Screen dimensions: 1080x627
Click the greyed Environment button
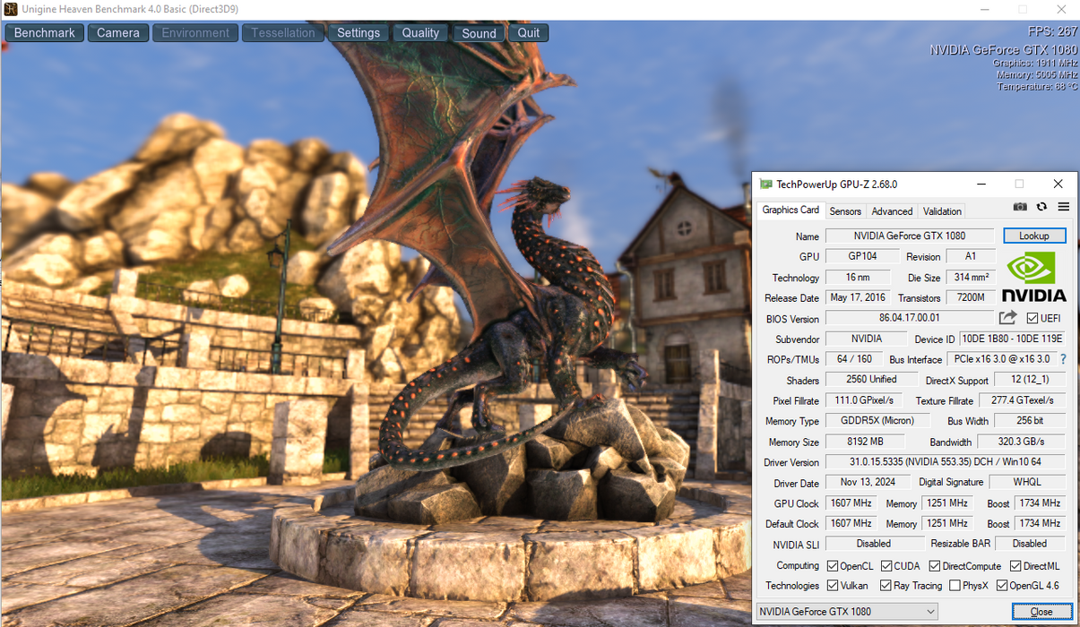pos(195,33)
